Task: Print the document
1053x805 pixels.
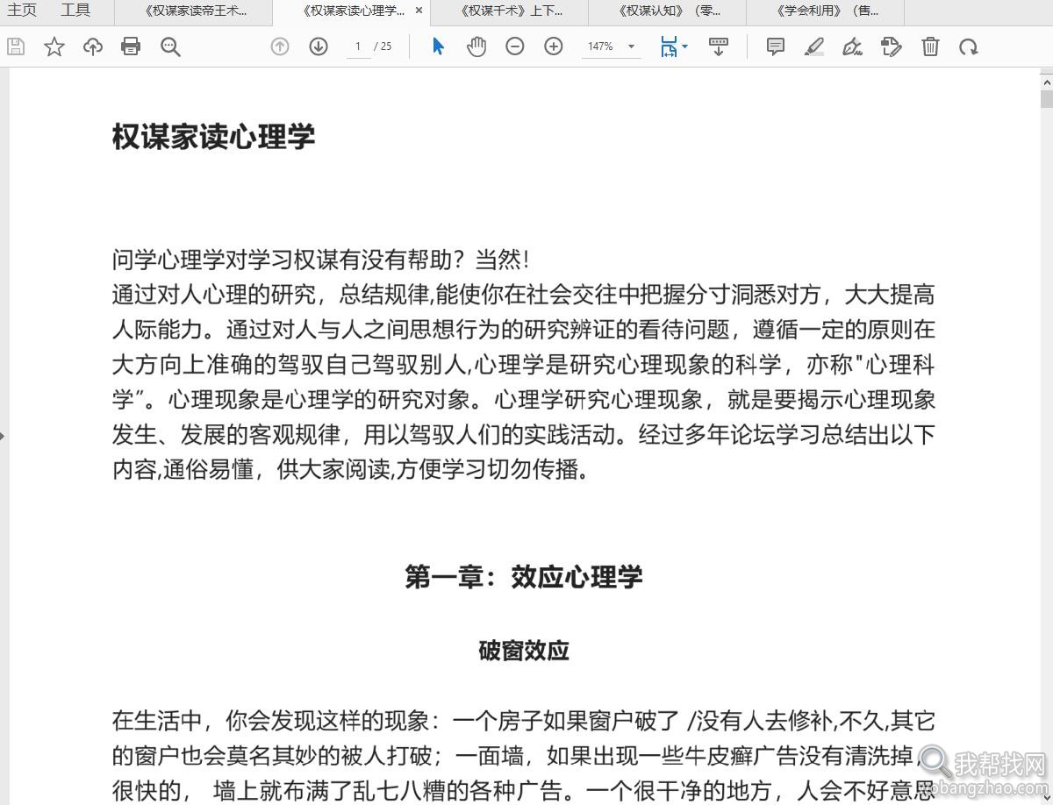Action: (131, 46)
